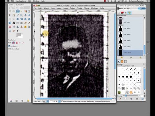Select the Move tool
Viewport: 155px width, 116px height.
pos(29,15)
